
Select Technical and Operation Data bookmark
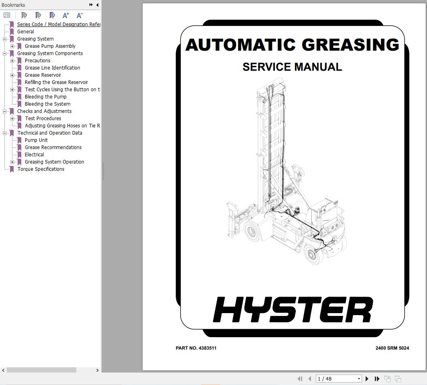click(50, 133)
